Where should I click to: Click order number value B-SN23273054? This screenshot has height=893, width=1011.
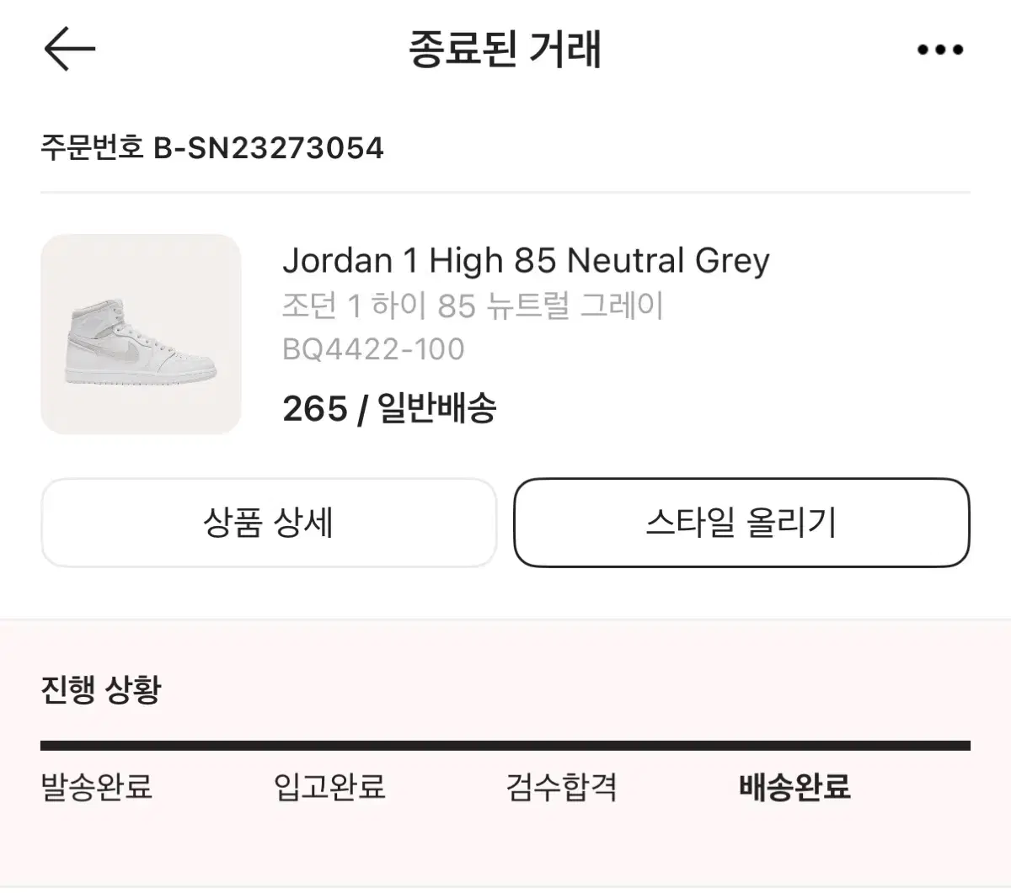pyautogui.click(x=268, y=148)
